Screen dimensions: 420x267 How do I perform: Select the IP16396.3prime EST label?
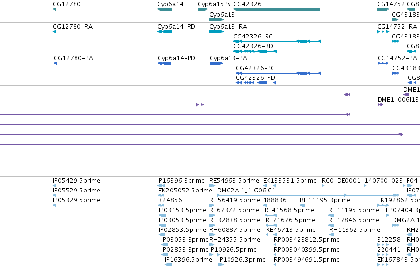pyautogui.click(x=181, y=181)
